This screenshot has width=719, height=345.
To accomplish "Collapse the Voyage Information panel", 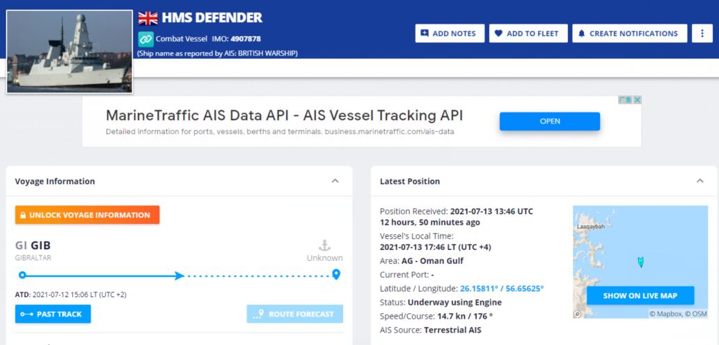I will click(335, 181).
